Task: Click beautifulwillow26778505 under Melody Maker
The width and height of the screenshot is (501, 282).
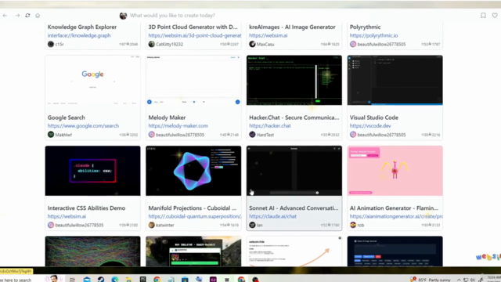Action: coord(180,135)
